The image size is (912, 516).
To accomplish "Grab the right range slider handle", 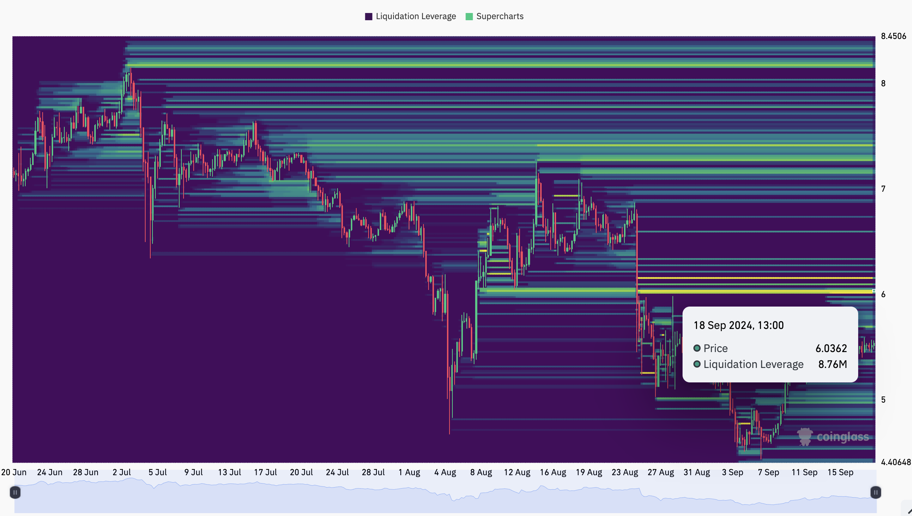I will 875,492.
